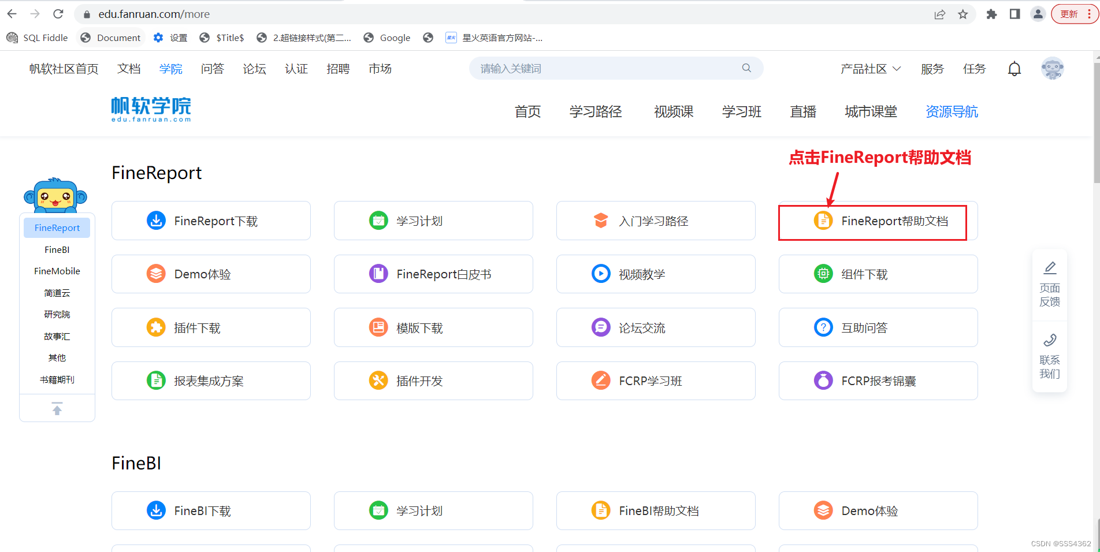Click the 插件开发 tools icon
This screenshot has width=1100, height=552.
378,381
